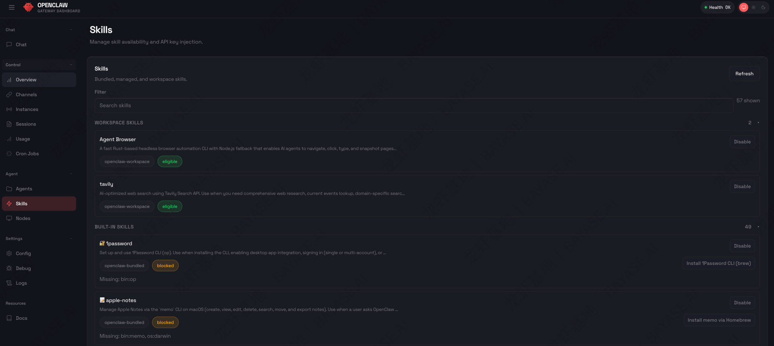Disable the apple-notes skill

[742, 303]
